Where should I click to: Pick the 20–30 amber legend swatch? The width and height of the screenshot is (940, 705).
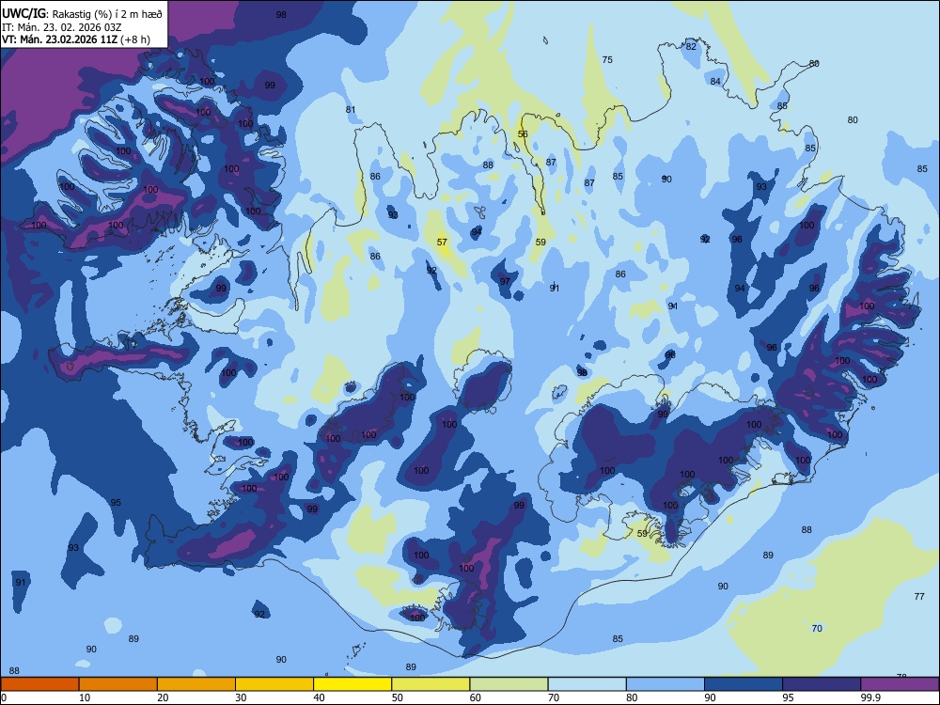(196, 684)
